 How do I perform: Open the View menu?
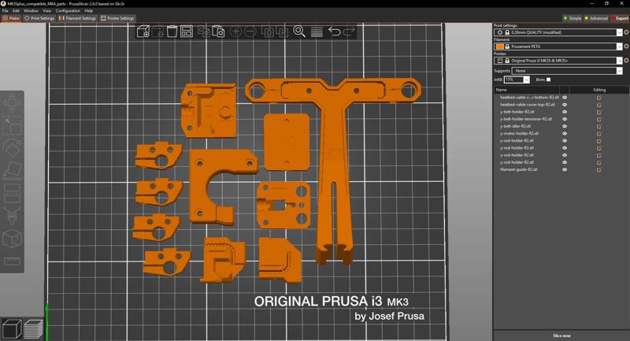tap(47, 11)
